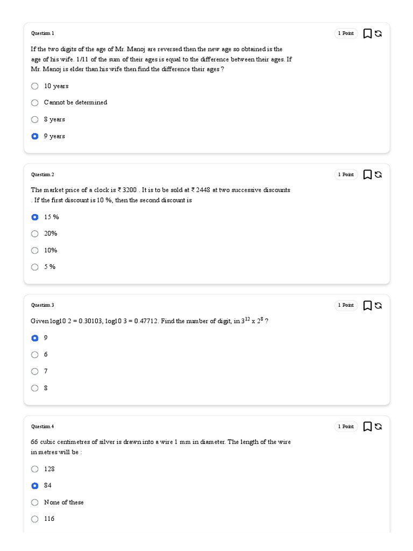Choose 'Cannot be determined' option

35,103
